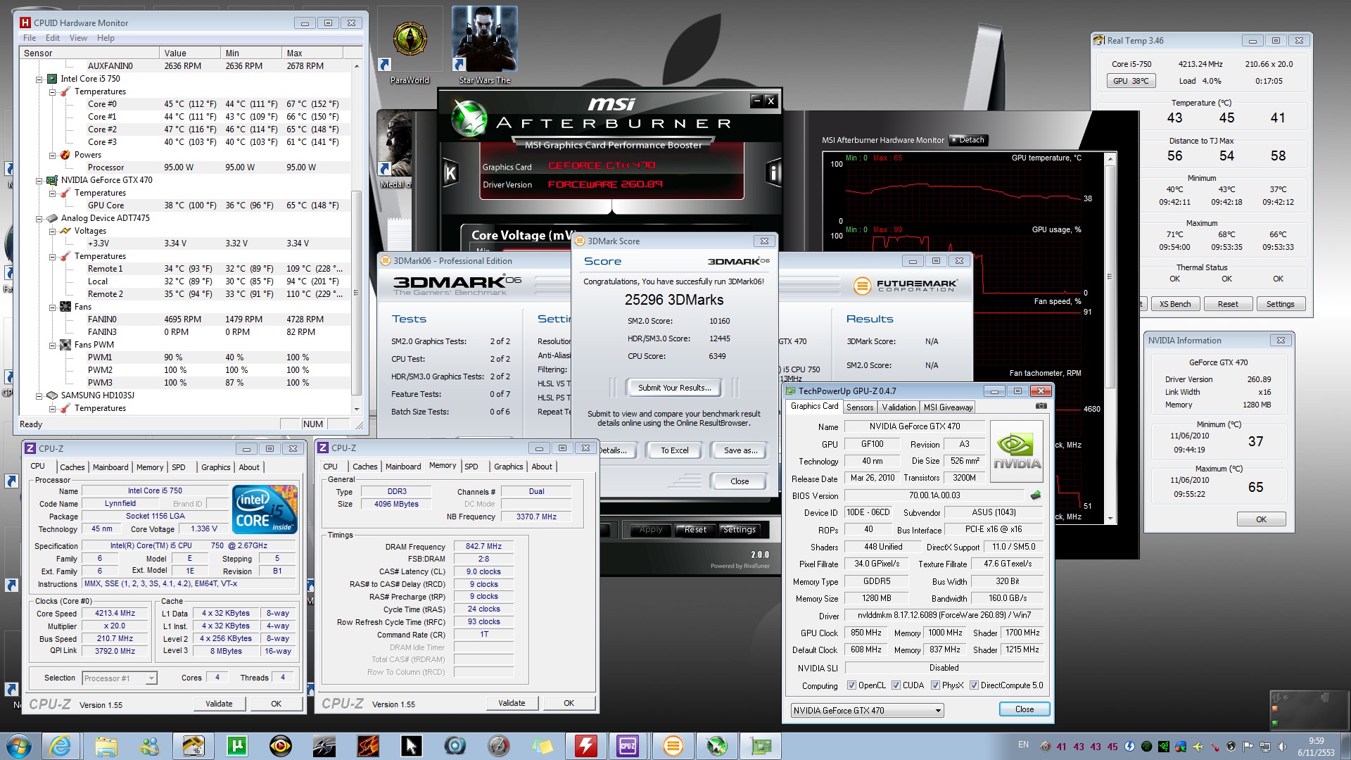Screen dimensions: 1351x760
Task: Toggle the DirectCompute 5.0 checkbox
Action: (975, 685)
